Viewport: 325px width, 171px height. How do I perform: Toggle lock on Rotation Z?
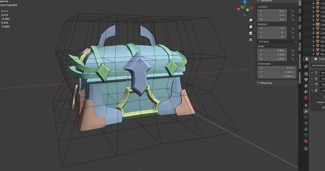click(x=292, y=37)
